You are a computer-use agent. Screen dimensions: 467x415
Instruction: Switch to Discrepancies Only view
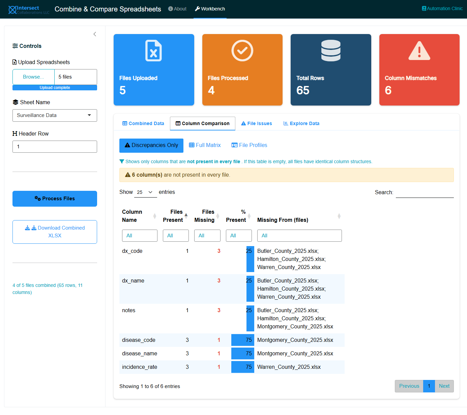point(151,145)
